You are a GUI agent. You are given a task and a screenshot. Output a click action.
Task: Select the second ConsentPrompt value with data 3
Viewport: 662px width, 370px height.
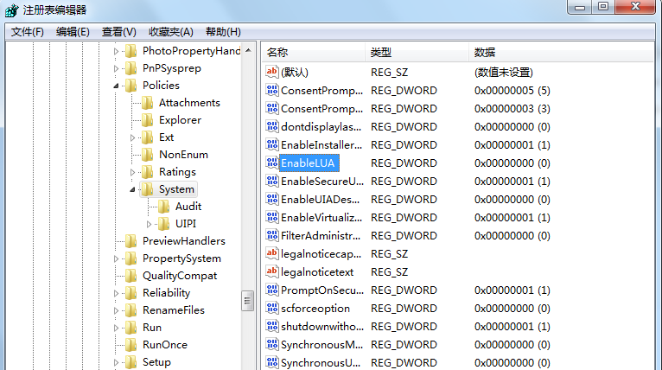pyautogui.click(x=321, y=109)
